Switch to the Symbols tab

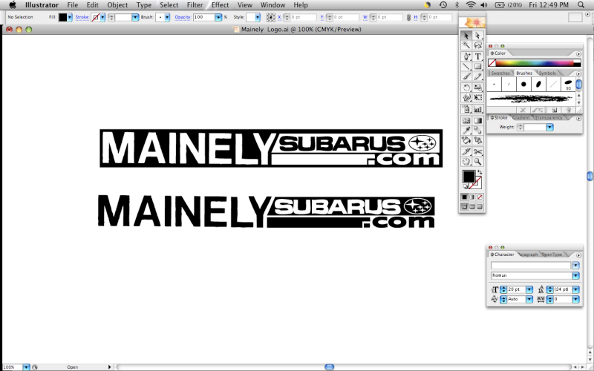click(x=547, y=73)
